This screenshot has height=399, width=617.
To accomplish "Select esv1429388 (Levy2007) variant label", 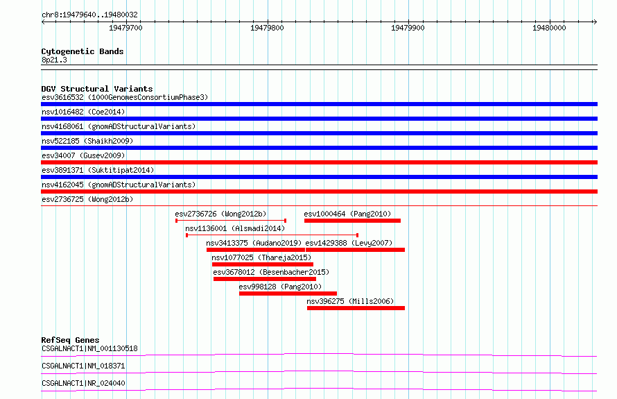I will [349, 243].
